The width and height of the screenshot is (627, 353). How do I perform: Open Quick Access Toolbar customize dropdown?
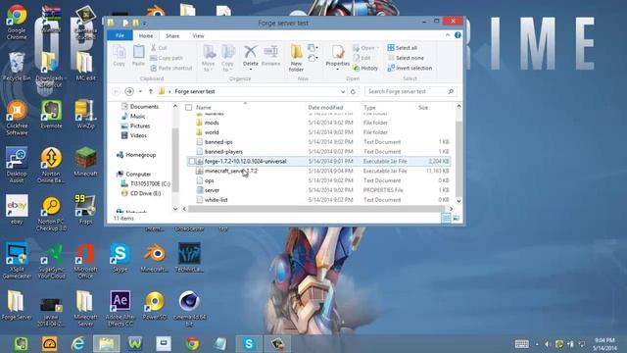tap(144, 24)
